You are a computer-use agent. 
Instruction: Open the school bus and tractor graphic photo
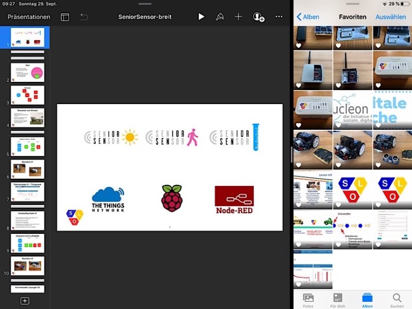313,229
